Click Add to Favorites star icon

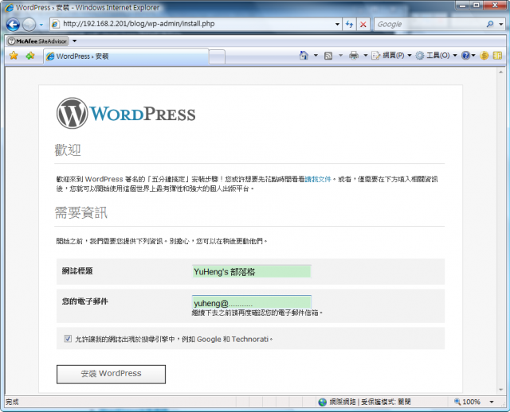click(30, 56)
